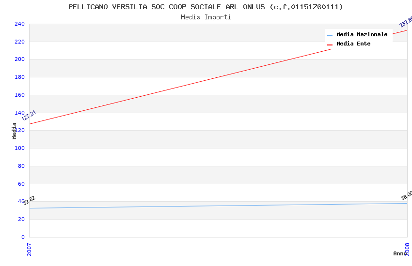Click the y-axis value 0
This screenshot has width=412, height=266.
[23, 237]
